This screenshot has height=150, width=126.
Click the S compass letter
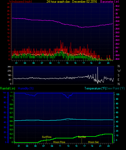point(118,75)
